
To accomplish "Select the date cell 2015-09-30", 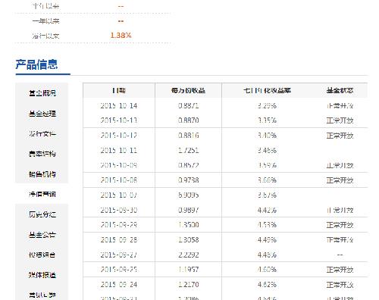I will coord(119,210).
